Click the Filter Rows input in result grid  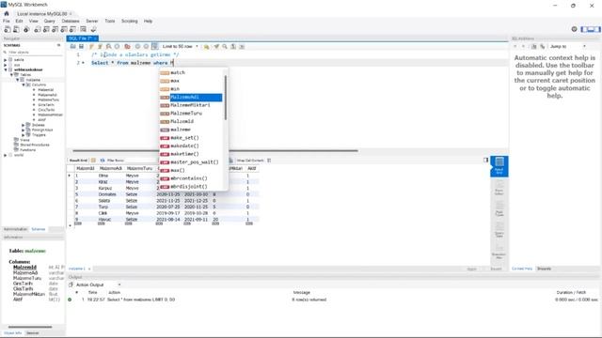[x=140, y=161]
